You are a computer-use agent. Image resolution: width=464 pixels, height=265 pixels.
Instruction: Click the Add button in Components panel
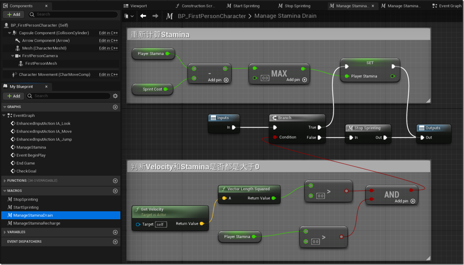[14, 14]
